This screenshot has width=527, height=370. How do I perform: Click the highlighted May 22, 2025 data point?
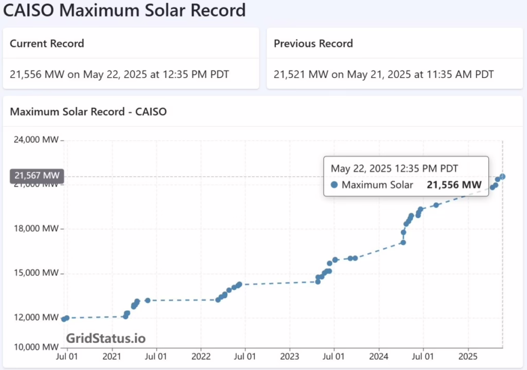coord(502,177)
